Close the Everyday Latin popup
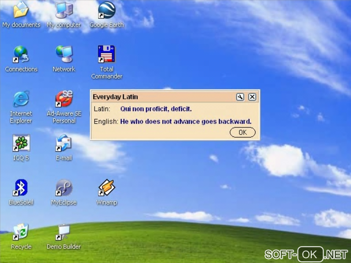The image size is (351, 263). 252,97
